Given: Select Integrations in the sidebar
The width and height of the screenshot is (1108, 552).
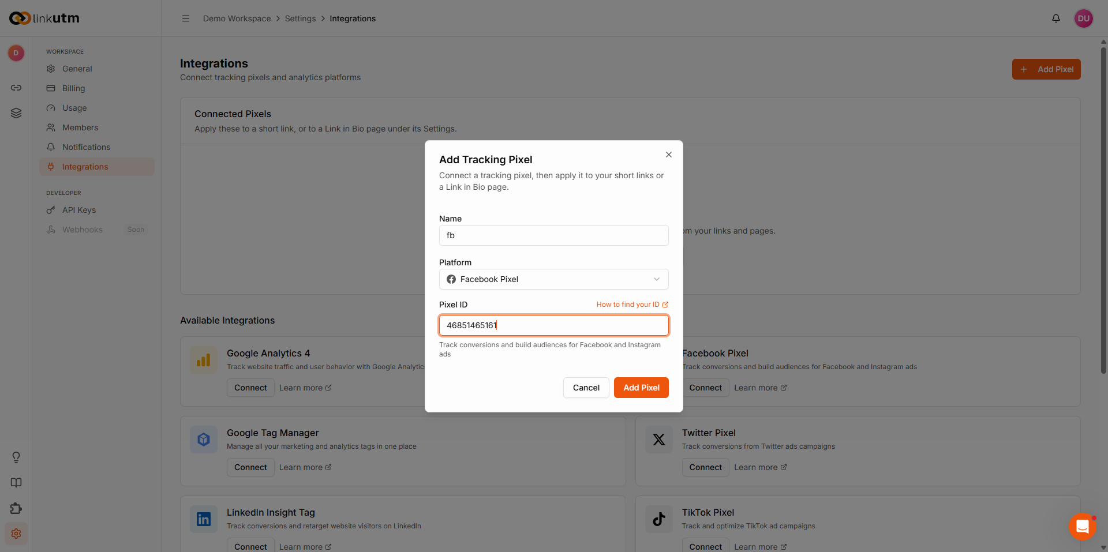Looking at the screenshot, I should [97, 167].
